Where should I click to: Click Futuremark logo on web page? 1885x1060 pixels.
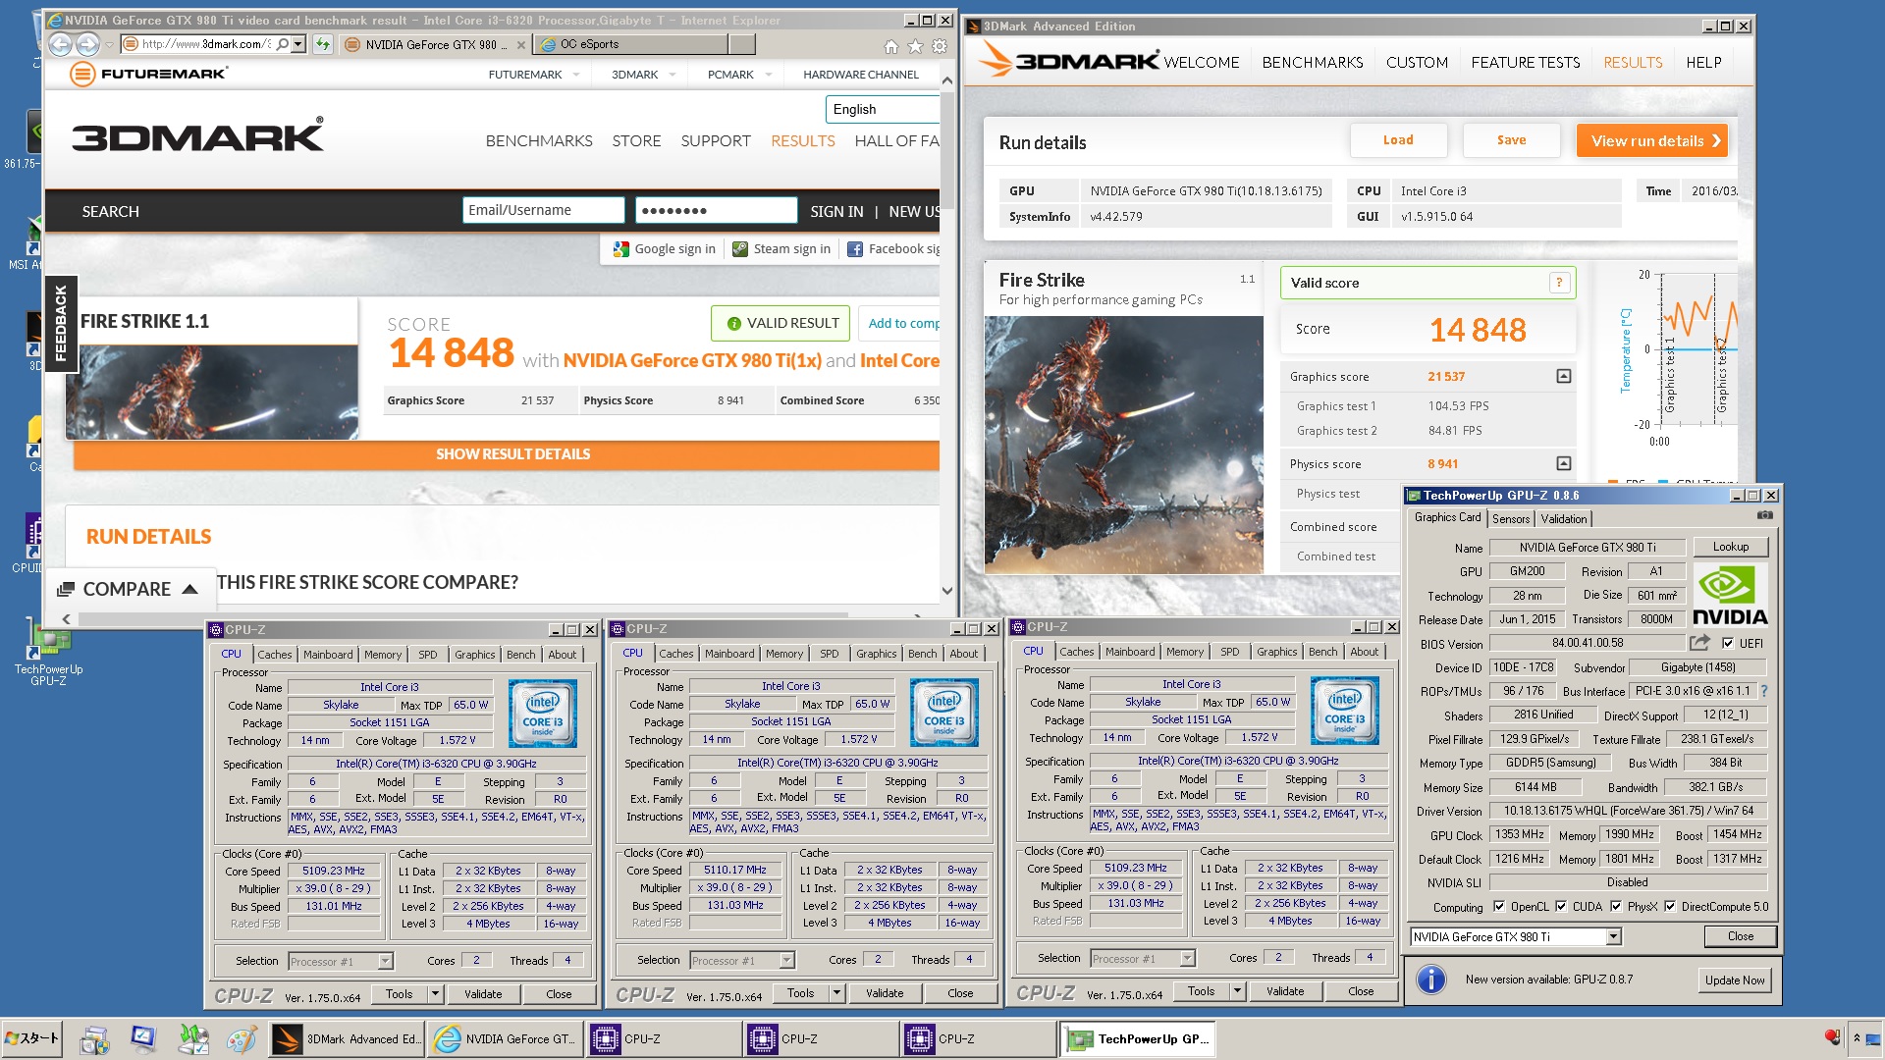pyautogui.click(x=149, y=74)
